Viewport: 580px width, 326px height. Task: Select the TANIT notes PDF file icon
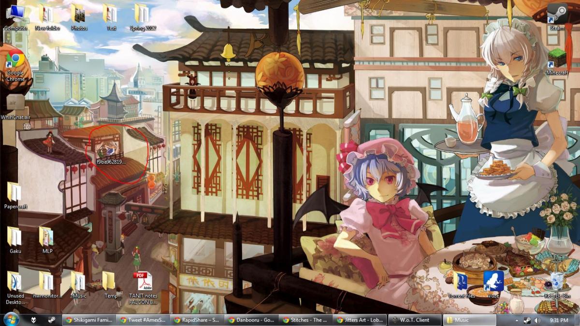[143, 288]
